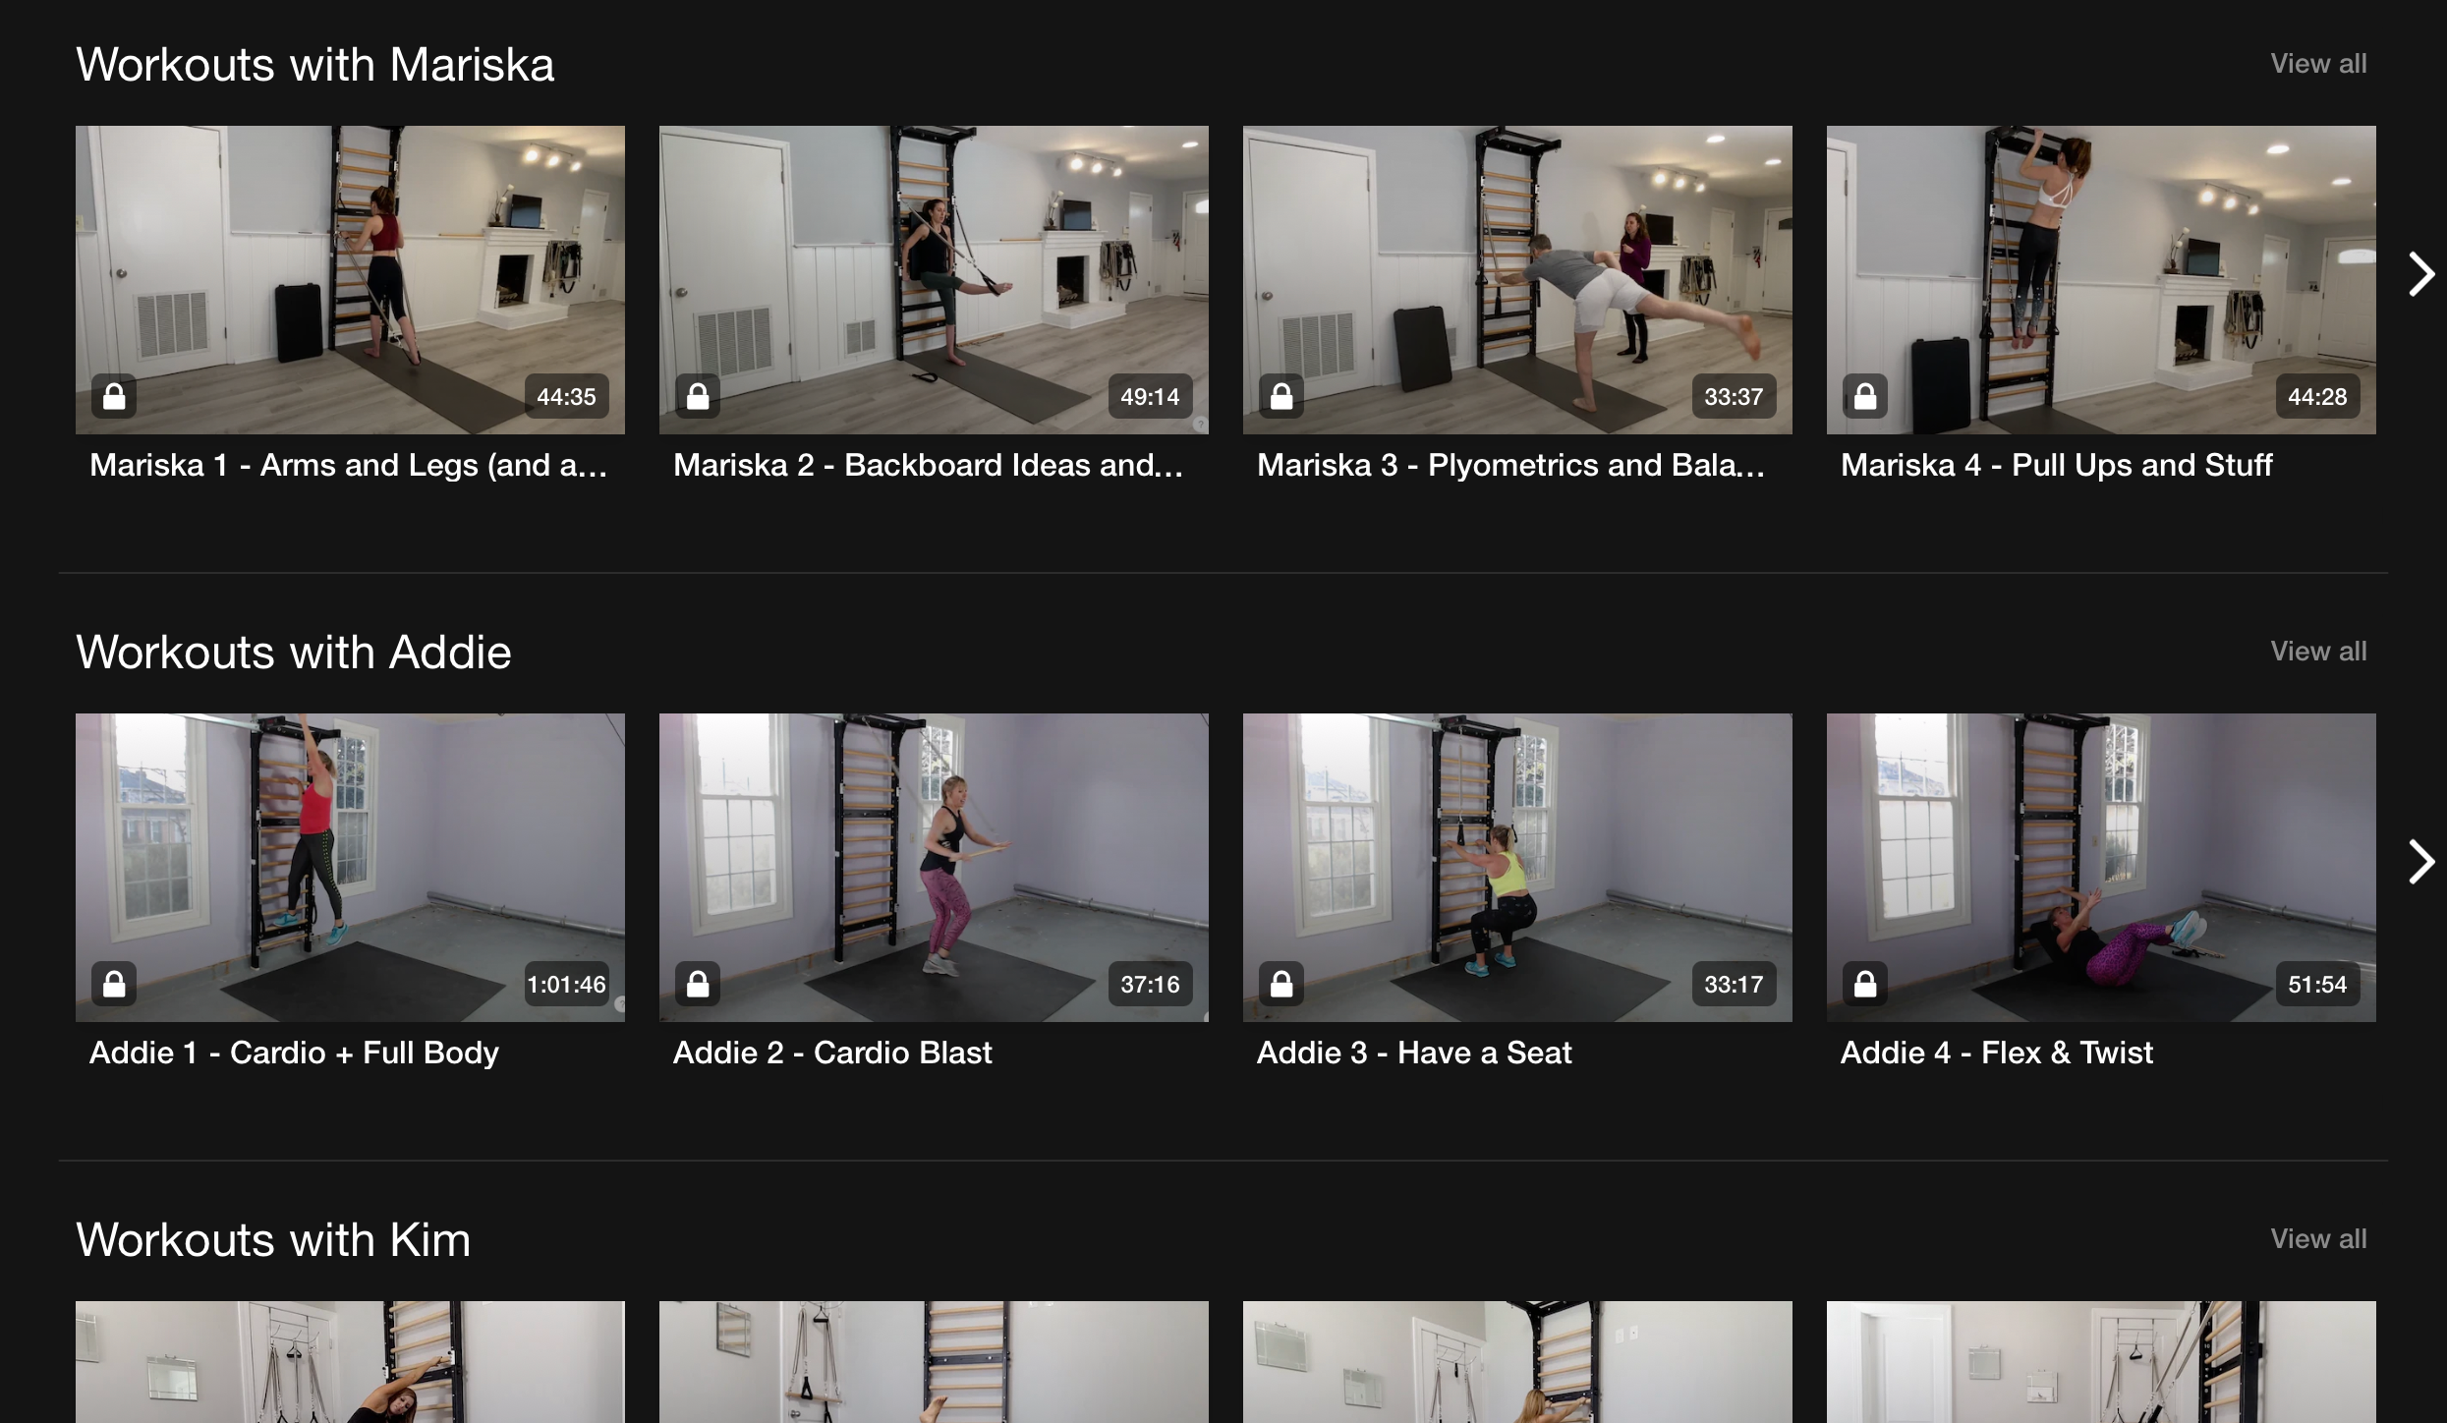The height and width of the screenshot is (1423, 2447).
Task: Click lock icon on Mariska 4 thumbnail
Action: [x=1865, y=396]
